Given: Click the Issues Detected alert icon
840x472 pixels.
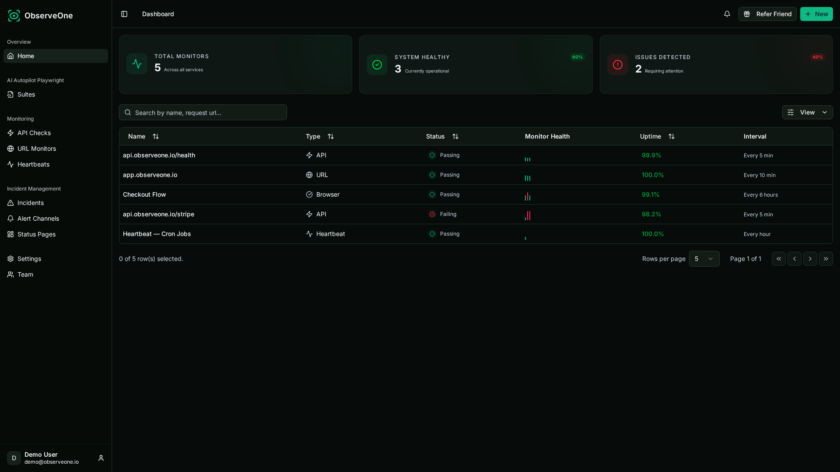Looking at the screenshot, I should point(618,65).
